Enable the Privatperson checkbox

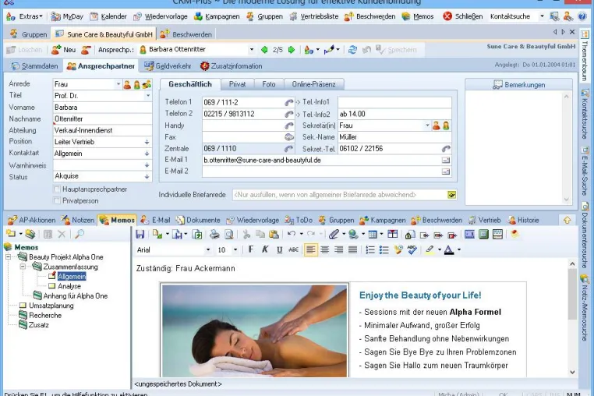click(57, 200)
